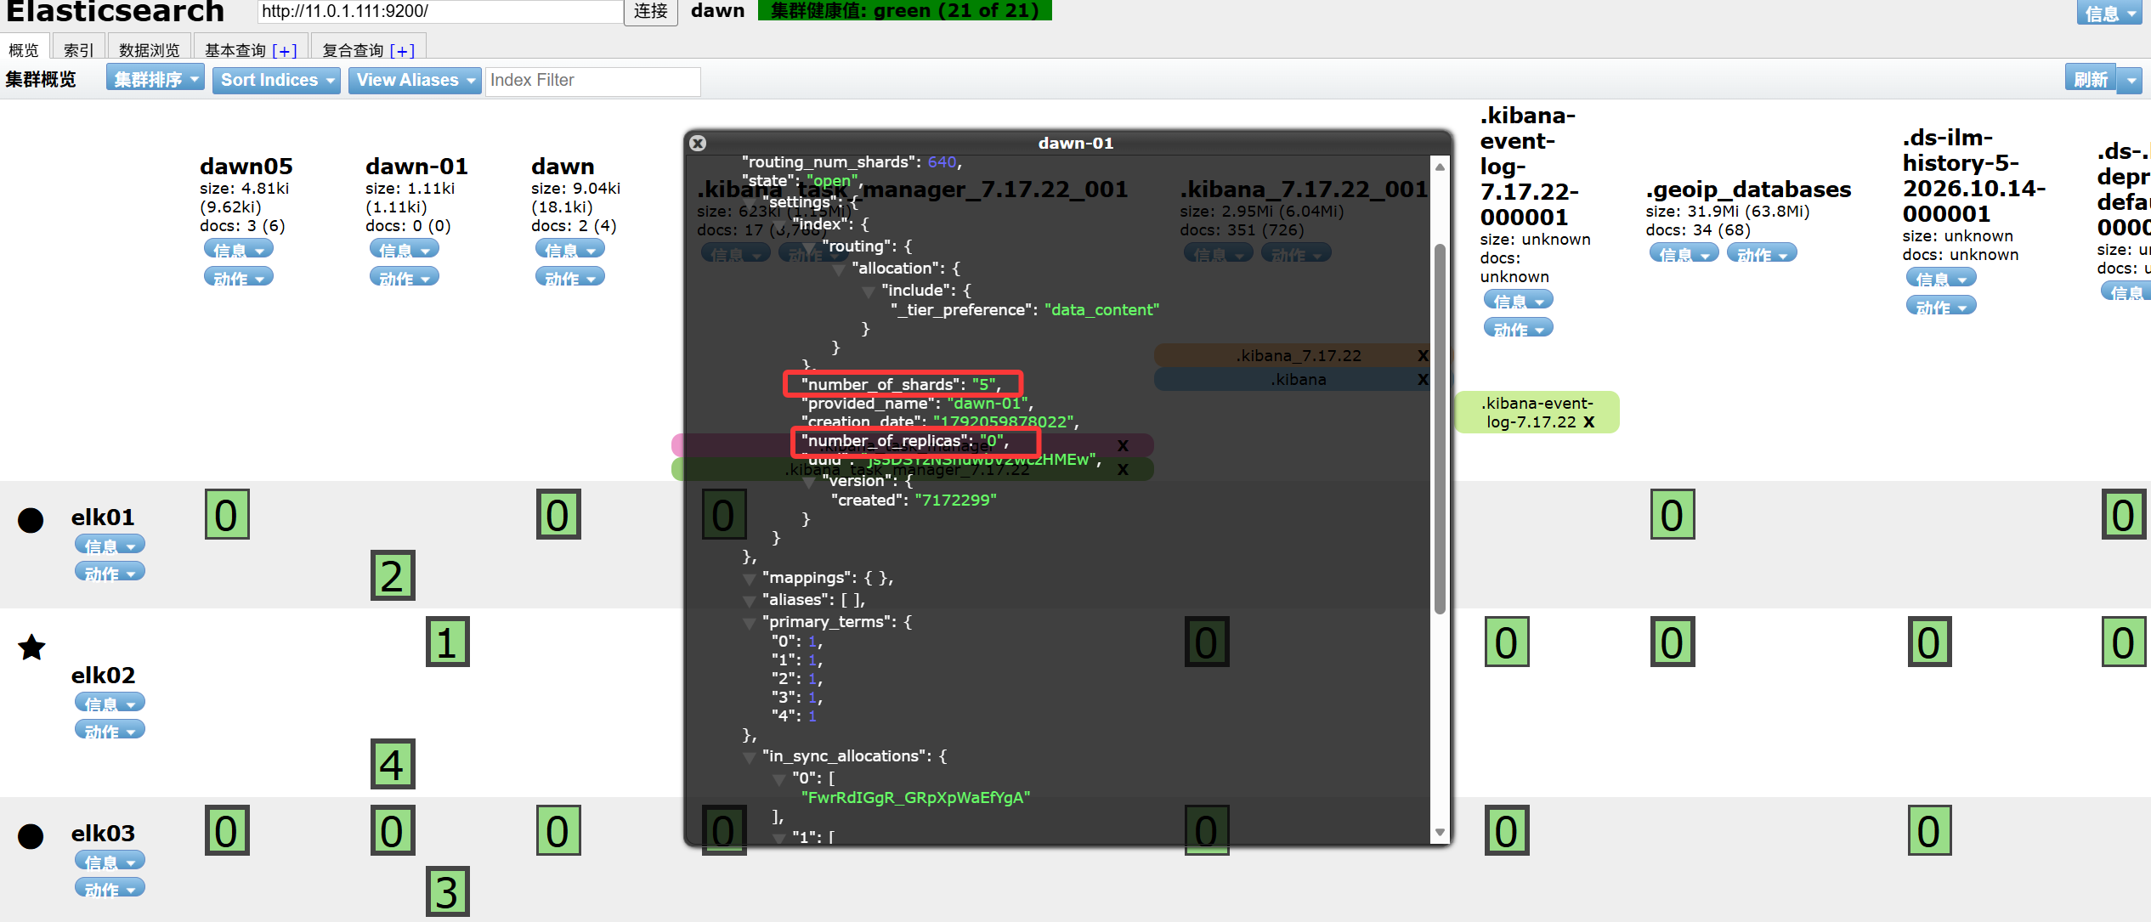Open the Sort Indices dropdown

pyautogui.click(x=276, y=80)
